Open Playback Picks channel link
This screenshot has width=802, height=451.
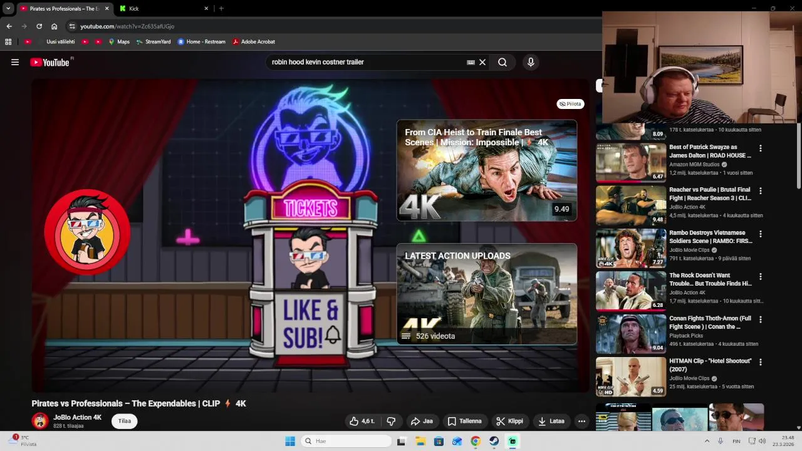[686, 336]
